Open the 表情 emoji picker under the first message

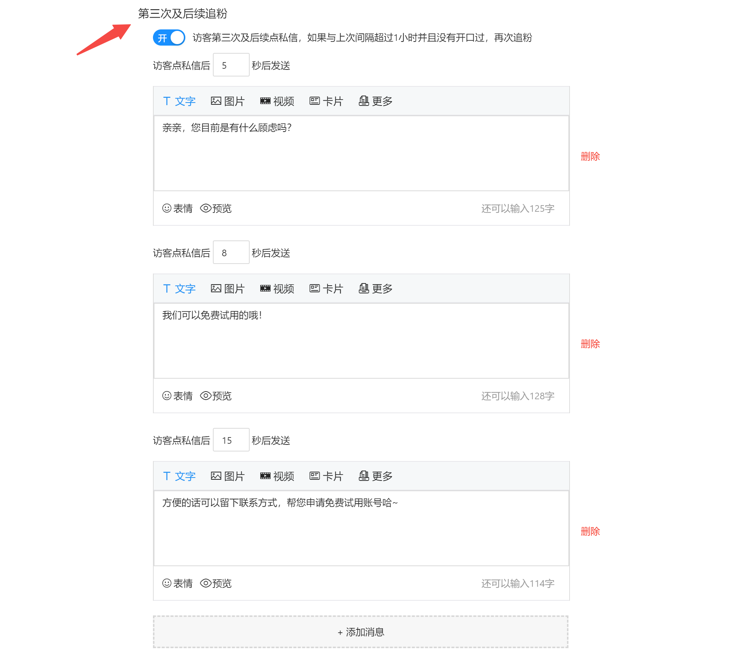[178, 208]
